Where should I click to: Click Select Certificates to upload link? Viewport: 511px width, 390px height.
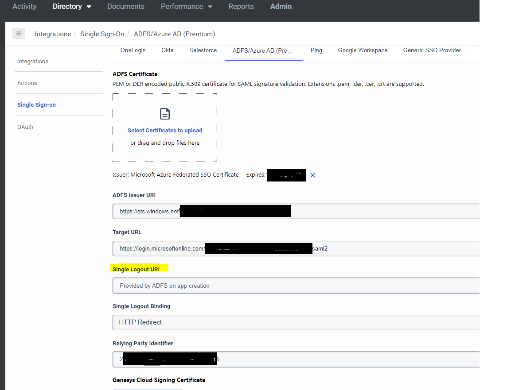pyautogui.click(x=165, y=131)
